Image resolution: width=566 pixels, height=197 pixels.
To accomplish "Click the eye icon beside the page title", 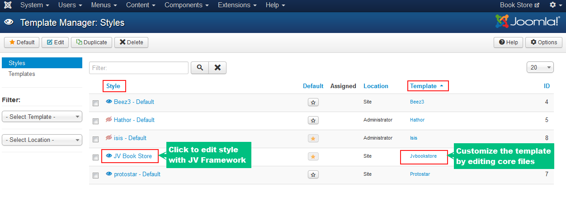I will coord(9,22).
